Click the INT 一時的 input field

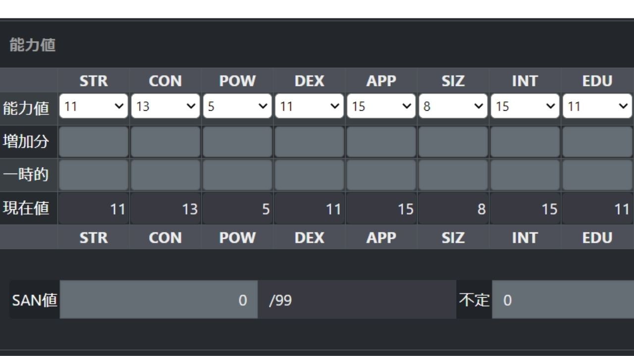(x=525, y=175)
